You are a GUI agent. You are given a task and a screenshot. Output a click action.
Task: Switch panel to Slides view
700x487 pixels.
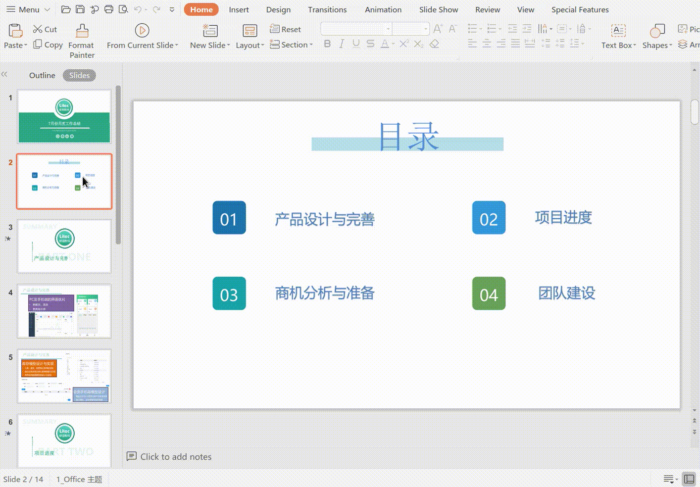coord(79,75)
